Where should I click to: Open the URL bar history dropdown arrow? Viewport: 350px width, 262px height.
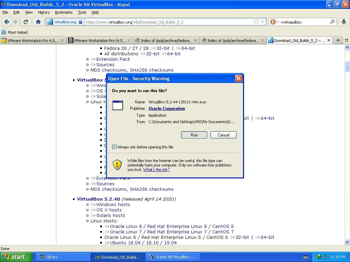point(263,22)
